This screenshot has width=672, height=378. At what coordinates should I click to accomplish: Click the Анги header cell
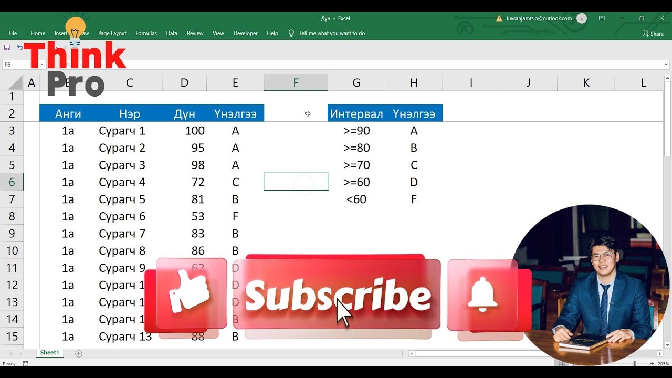(68, 113)
